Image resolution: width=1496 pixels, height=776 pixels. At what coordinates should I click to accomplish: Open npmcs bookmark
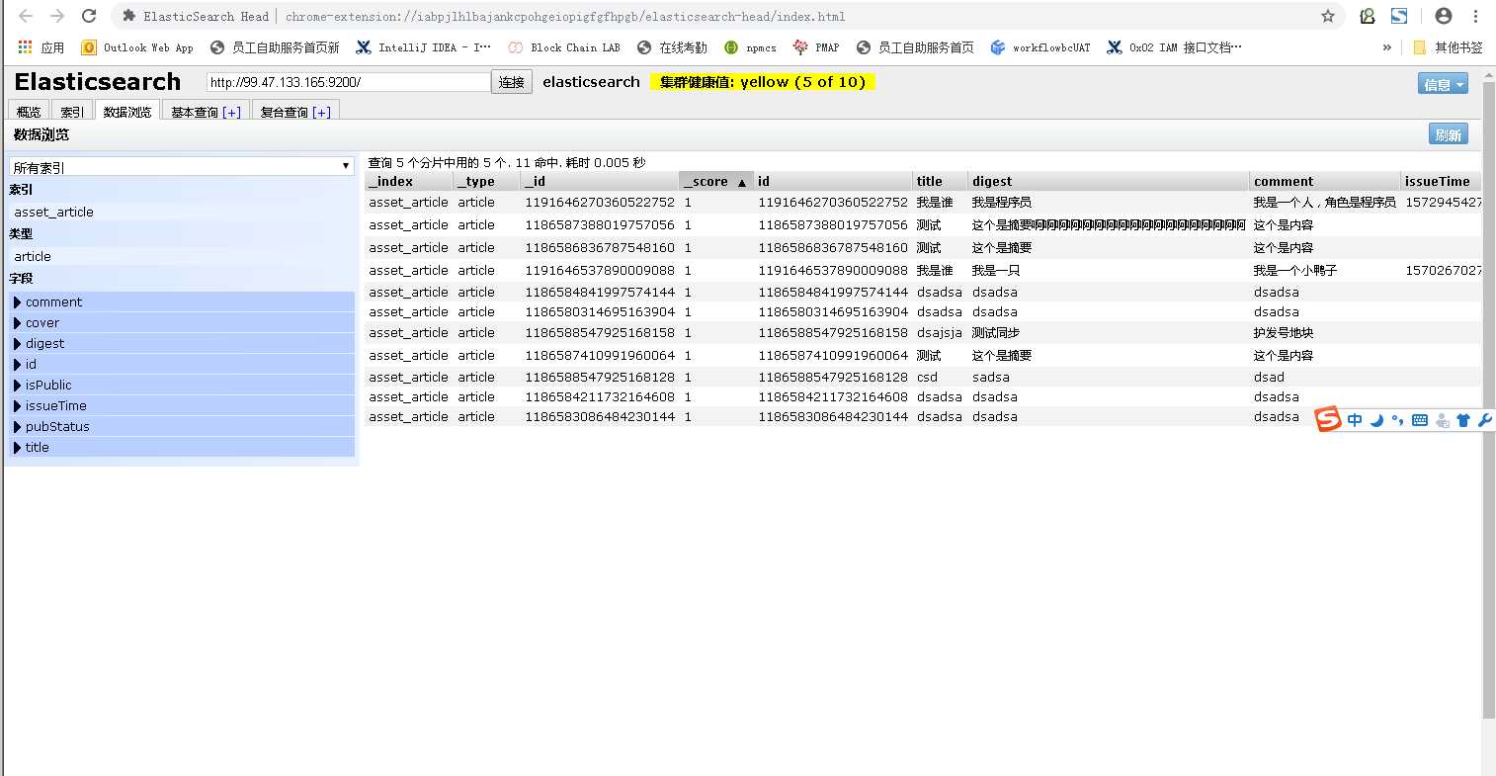[x=750, y=46]
